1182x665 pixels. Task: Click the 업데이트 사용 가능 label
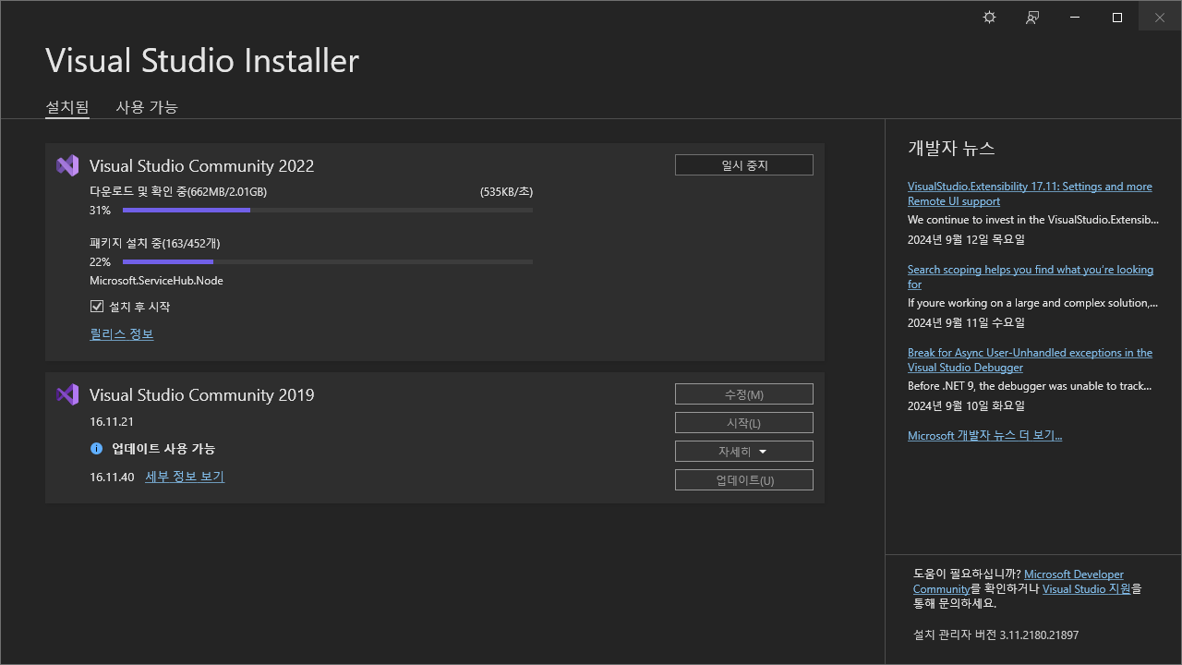coord(163,449)
